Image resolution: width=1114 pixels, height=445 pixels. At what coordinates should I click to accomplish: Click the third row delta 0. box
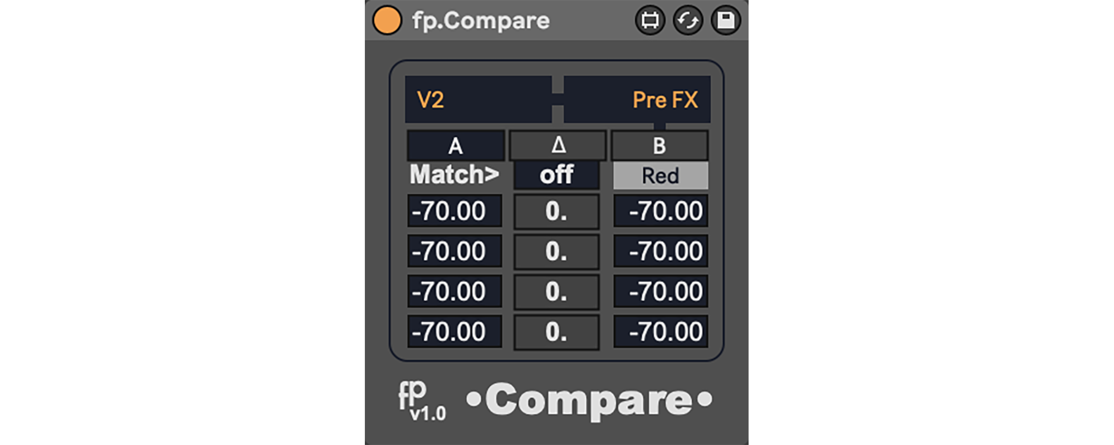pyautogui.click(x=556, y=291)
